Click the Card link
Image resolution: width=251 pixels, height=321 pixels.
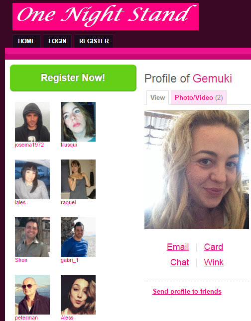[214, 247]
